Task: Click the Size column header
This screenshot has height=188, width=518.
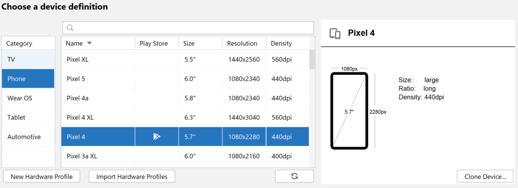Action: [x=200, y=43]
